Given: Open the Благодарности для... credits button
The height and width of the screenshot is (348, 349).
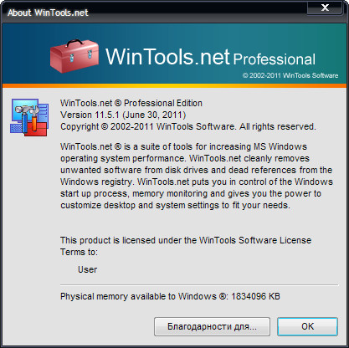Looking at the screenshot, I should point(212,326).
